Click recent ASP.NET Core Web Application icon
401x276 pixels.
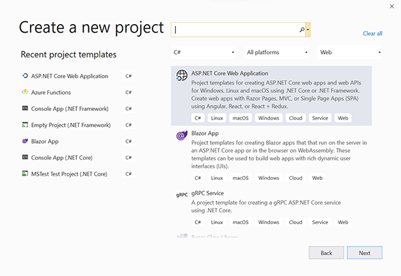pos(25,76)
